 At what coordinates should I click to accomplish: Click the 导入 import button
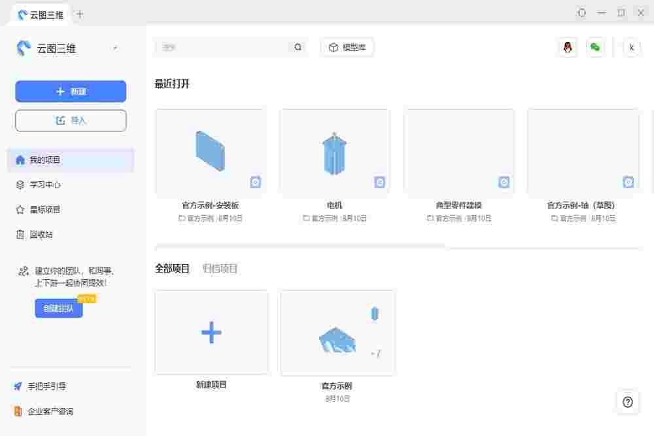point(70,120)
